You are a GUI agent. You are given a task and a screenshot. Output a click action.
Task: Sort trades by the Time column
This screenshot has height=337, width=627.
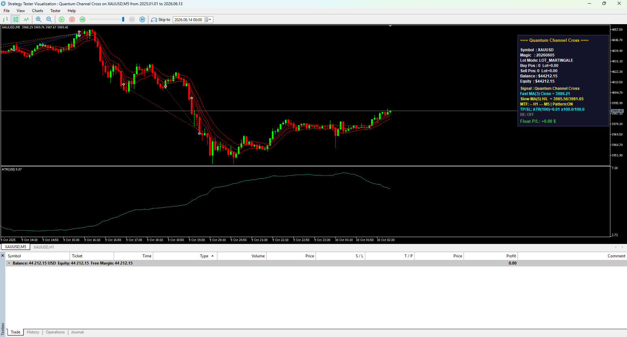[134, 256]
